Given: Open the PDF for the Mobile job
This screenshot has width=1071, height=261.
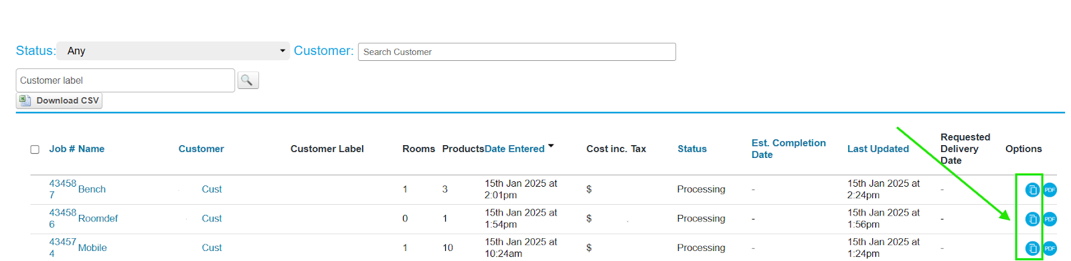Looking at the screenshot, I should pos(1050,248).
